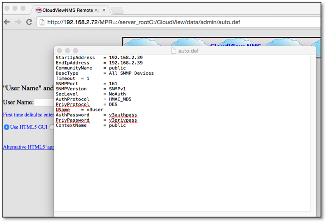Minimize the auto.def window

pos(67,50)
